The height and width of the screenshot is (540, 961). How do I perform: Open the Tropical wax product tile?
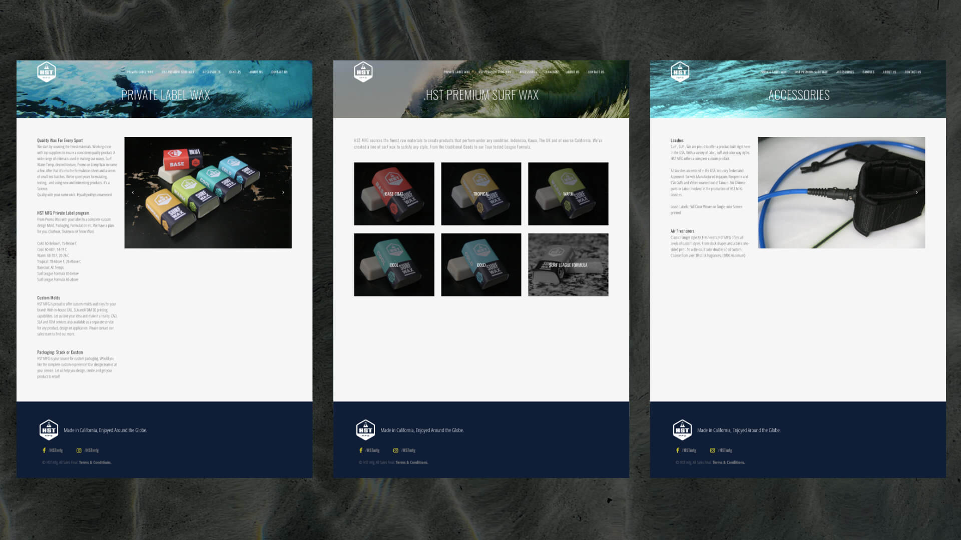coord(481,193)
